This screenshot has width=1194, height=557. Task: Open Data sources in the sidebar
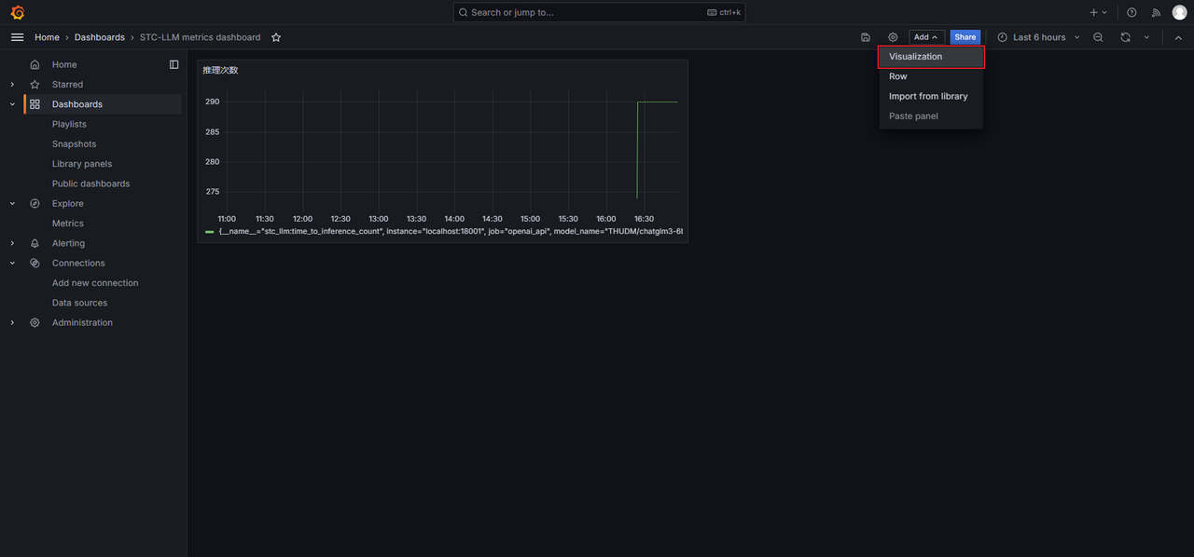pyautogui.click(x=79, y=303)
